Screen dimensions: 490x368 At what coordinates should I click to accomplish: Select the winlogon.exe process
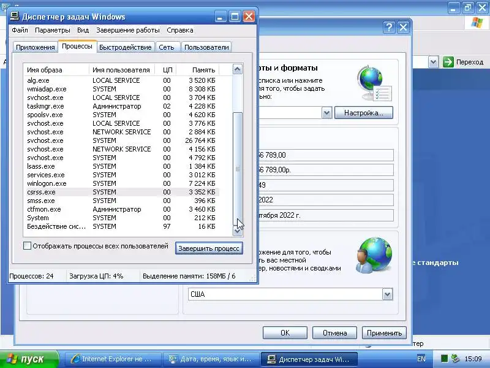(122, 183)
